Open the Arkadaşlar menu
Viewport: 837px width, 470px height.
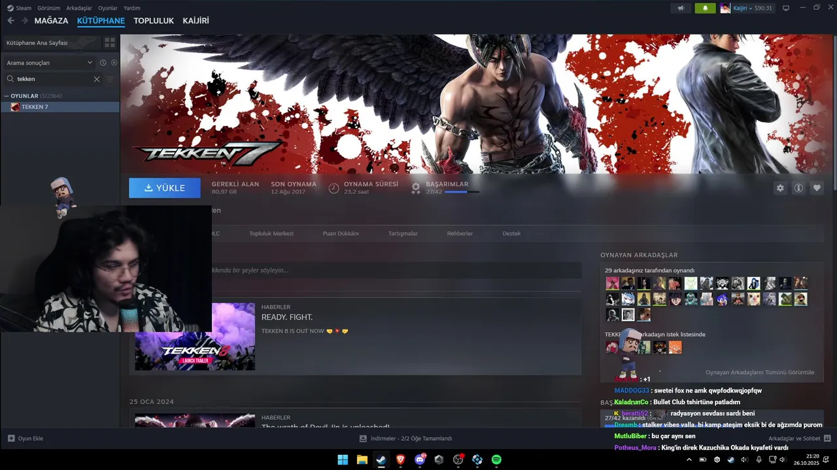tap(79, 8)
